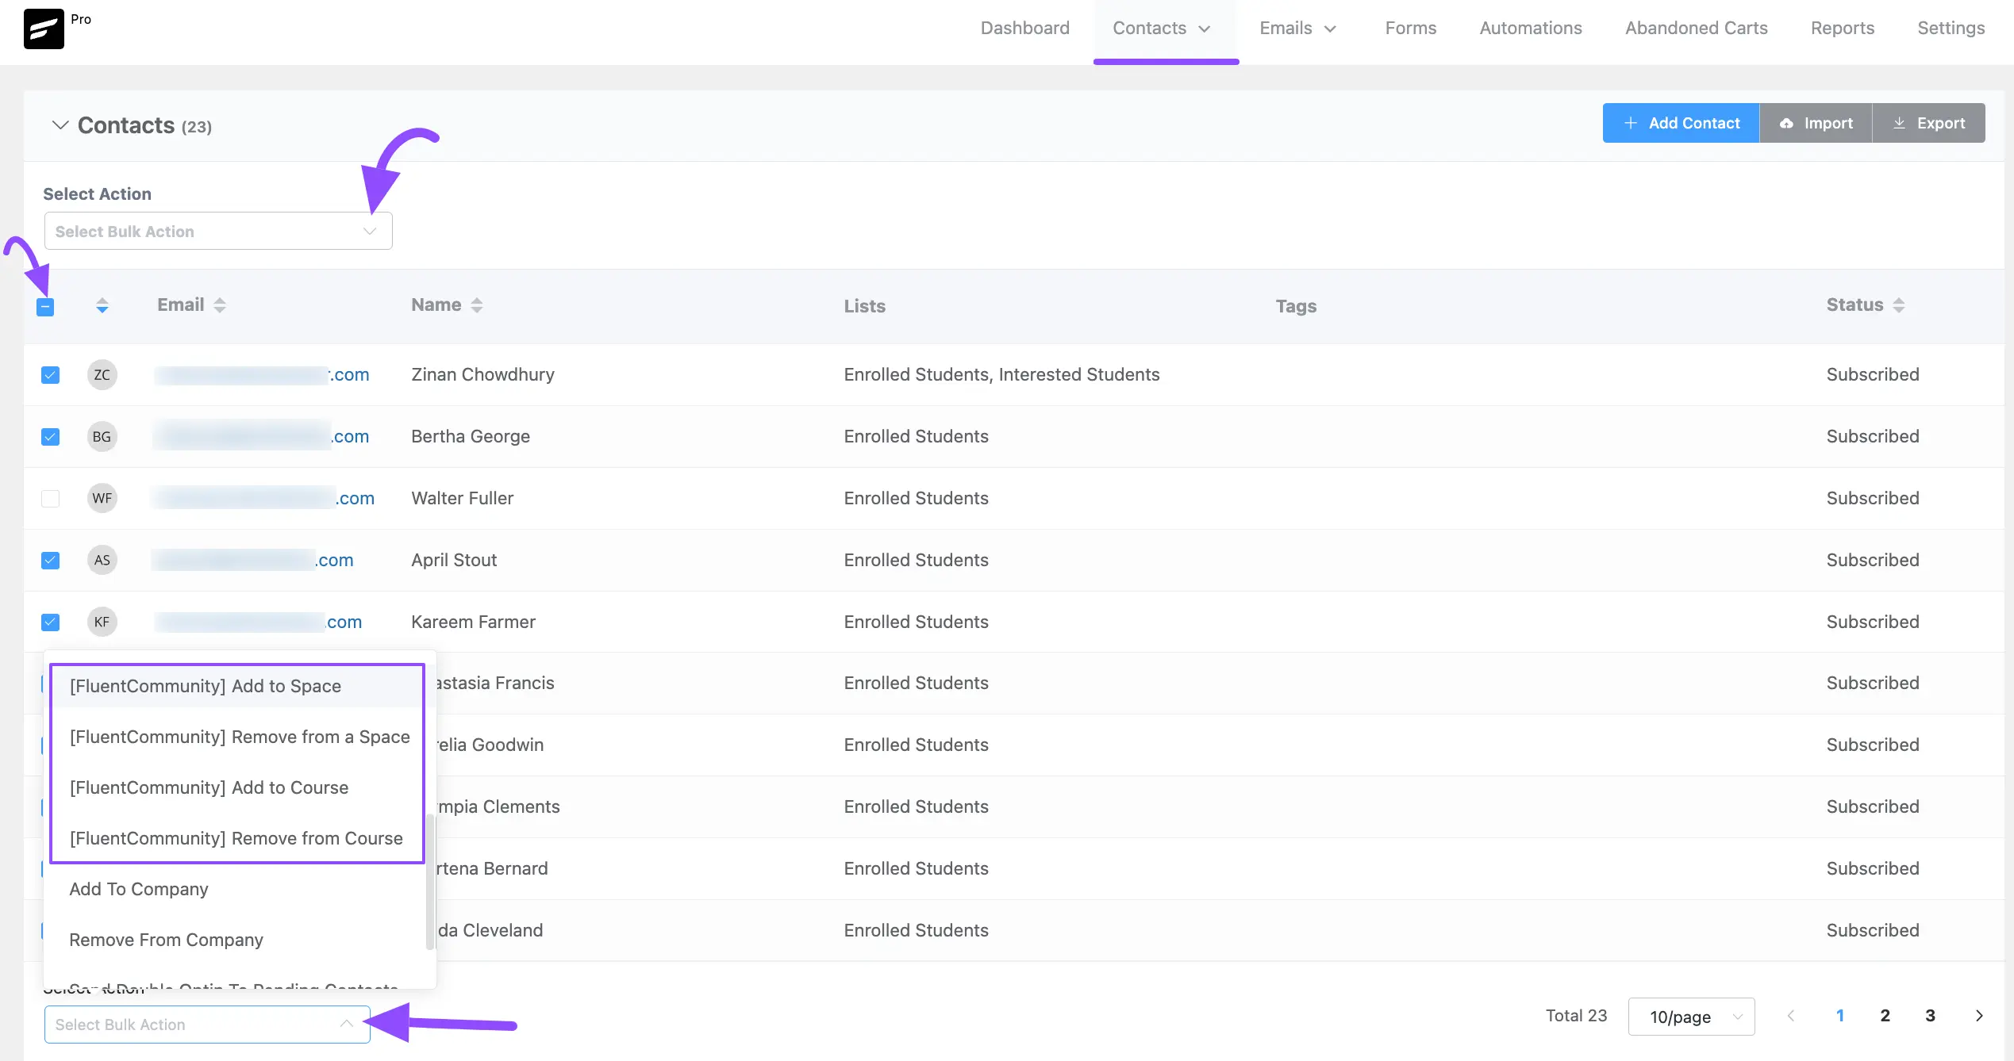Open April Stout's email link

point(254,560)
